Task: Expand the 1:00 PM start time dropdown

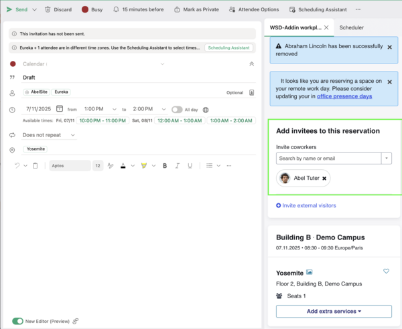Action: (x=114, y=109)
